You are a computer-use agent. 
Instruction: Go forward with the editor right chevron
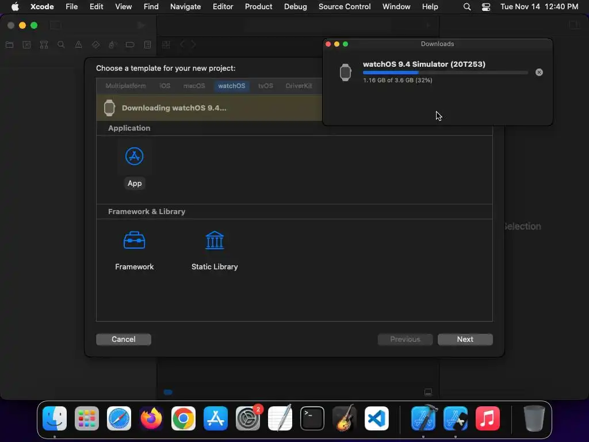pos(193,45)
